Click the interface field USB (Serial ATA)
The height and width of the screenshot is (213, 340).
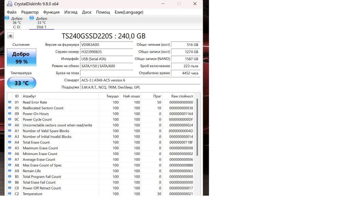pos(106,59)
